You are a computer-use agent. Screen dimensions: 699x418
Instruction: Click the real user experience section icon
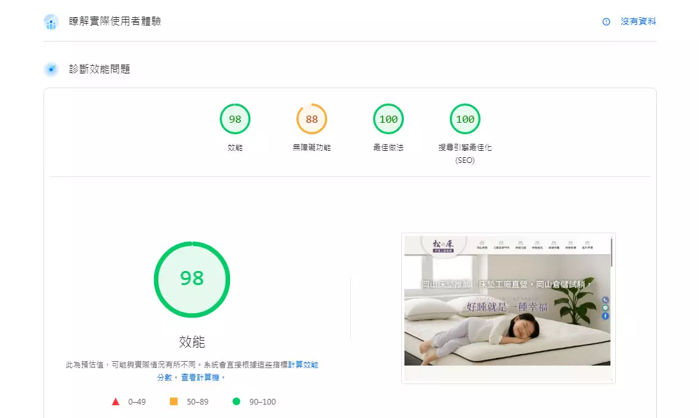point(51,22)
